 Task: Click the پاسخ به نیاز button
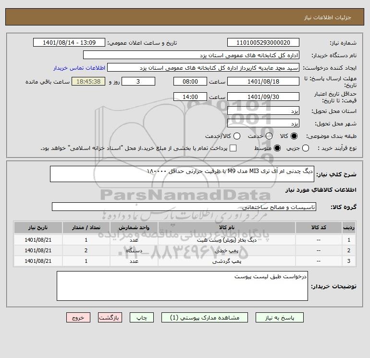pyautogui.click(x=280, y=318)
